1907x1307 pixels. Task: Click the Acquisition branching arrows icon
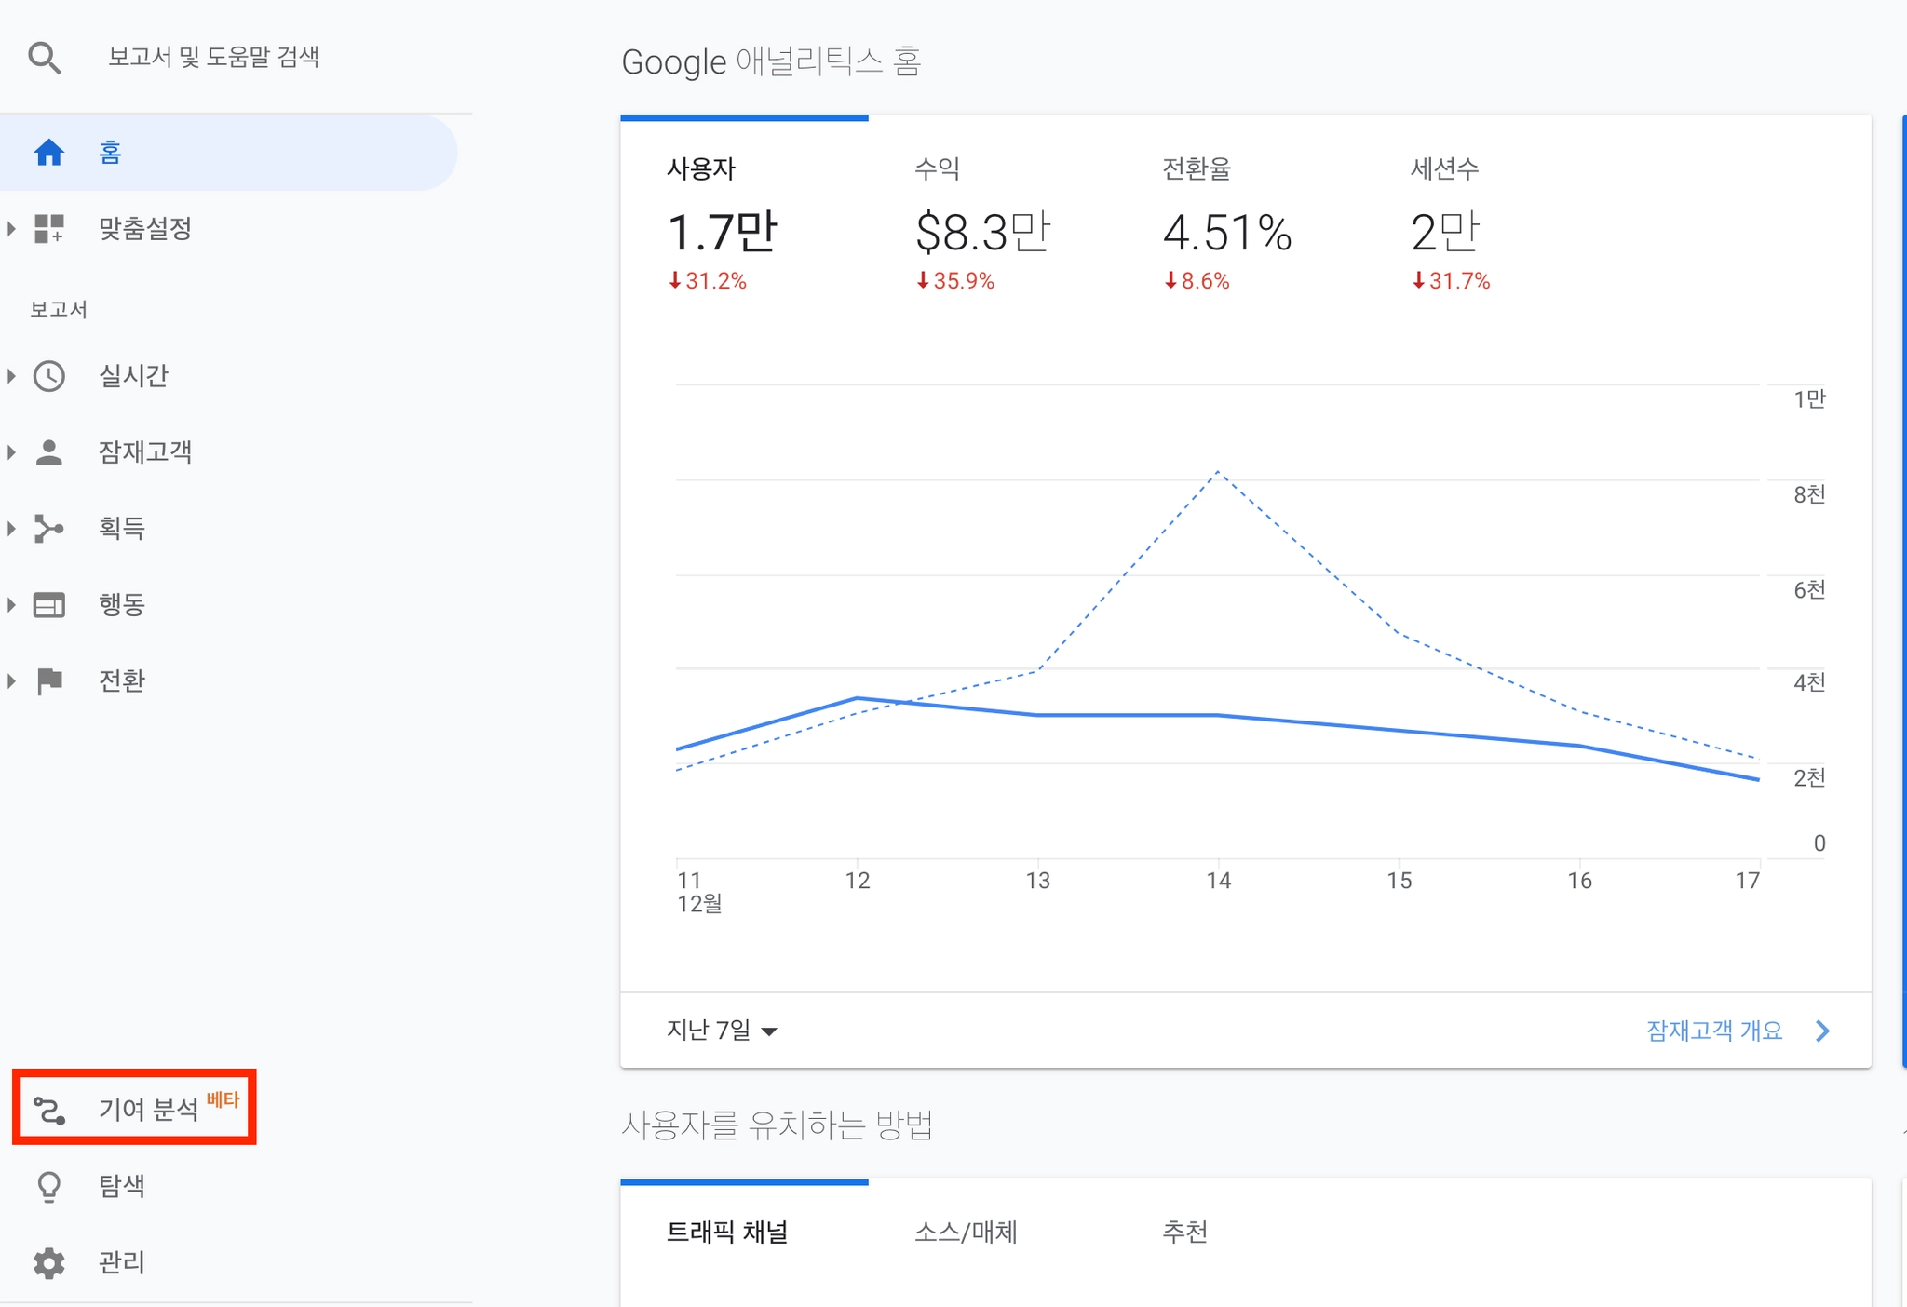coord(48,529)
